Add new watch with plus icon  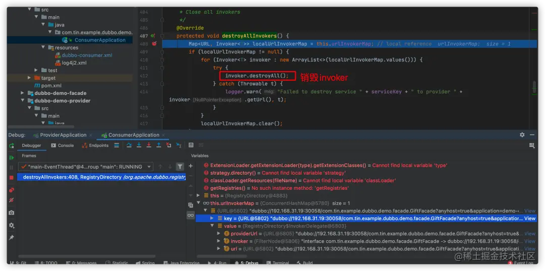(190, 166)
